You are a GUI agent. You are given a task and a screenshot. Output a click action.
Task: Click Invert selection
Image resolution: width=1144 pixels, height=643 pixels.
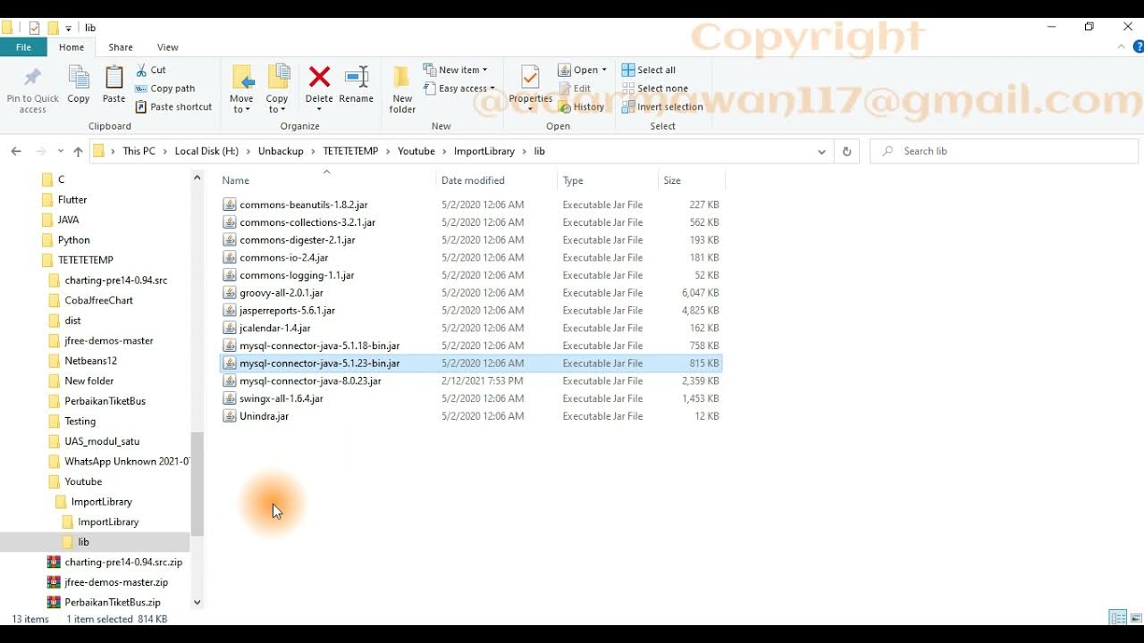(x=662, y=107)
